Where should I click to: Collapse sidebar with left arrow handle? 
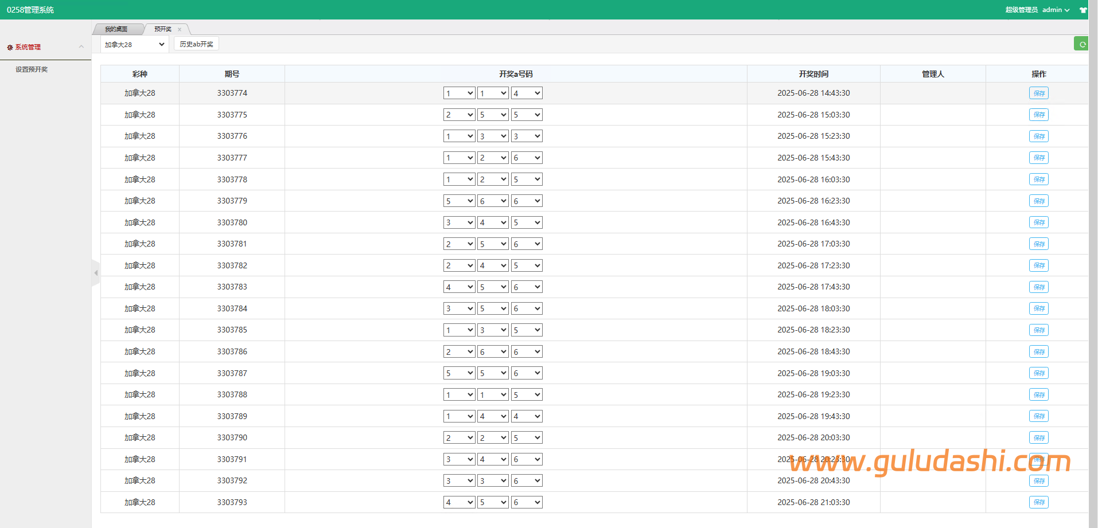coord(96,273)
